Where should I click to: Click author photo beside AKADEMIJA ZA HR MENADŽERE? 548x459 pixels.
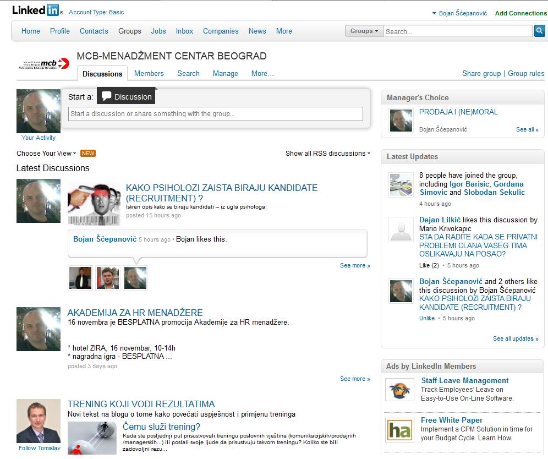(39, 329)
